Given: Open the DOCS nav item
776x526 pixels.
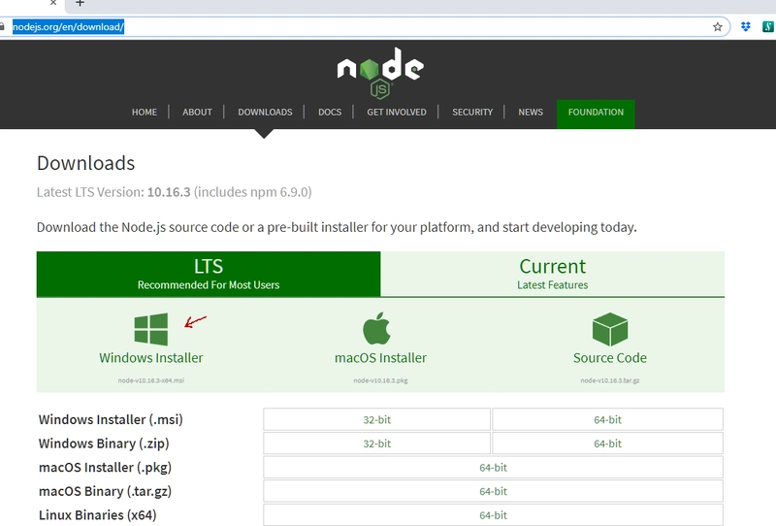Looking at the screenshot, I should pos(330,112).
